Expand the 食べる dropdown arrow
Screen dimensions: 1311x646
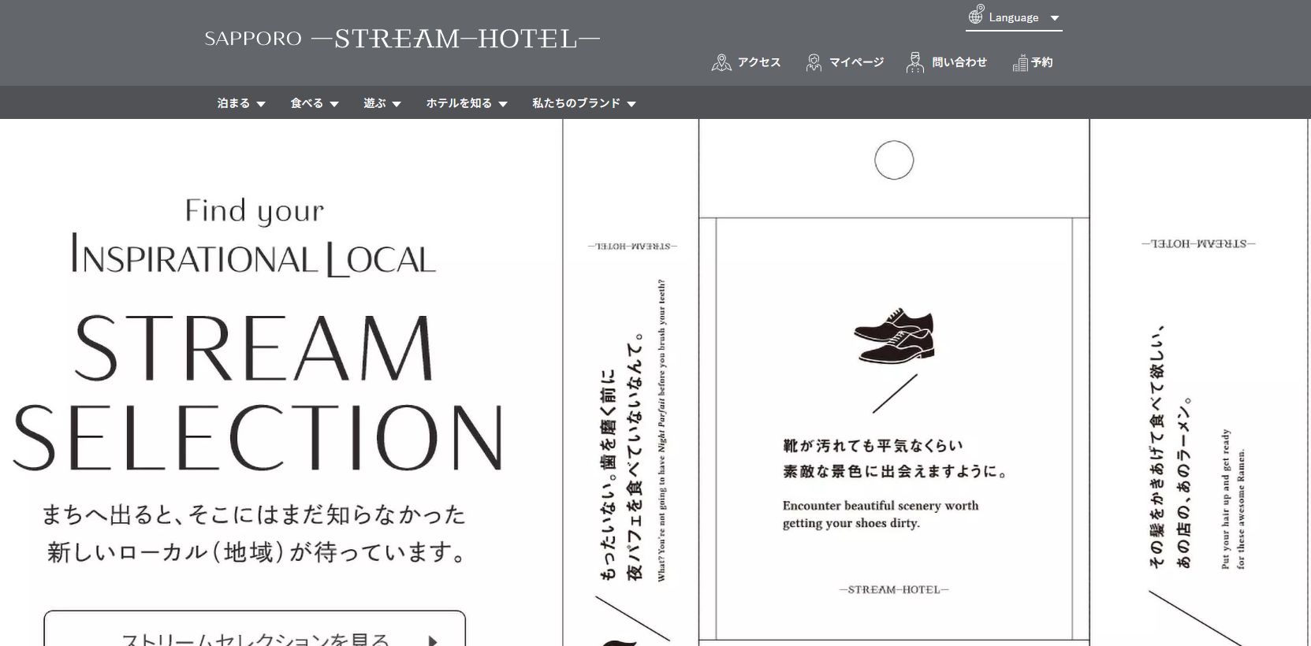coord(334,104)
